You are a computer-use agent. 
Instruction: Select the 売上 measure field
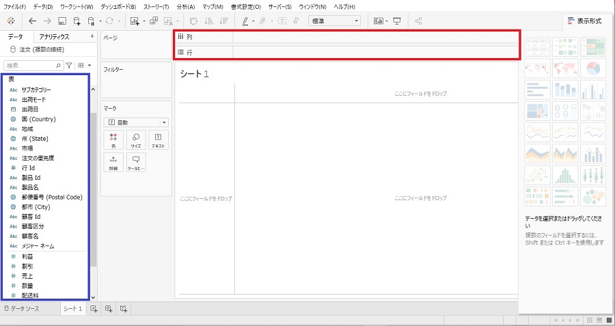[x=27, y=275]
